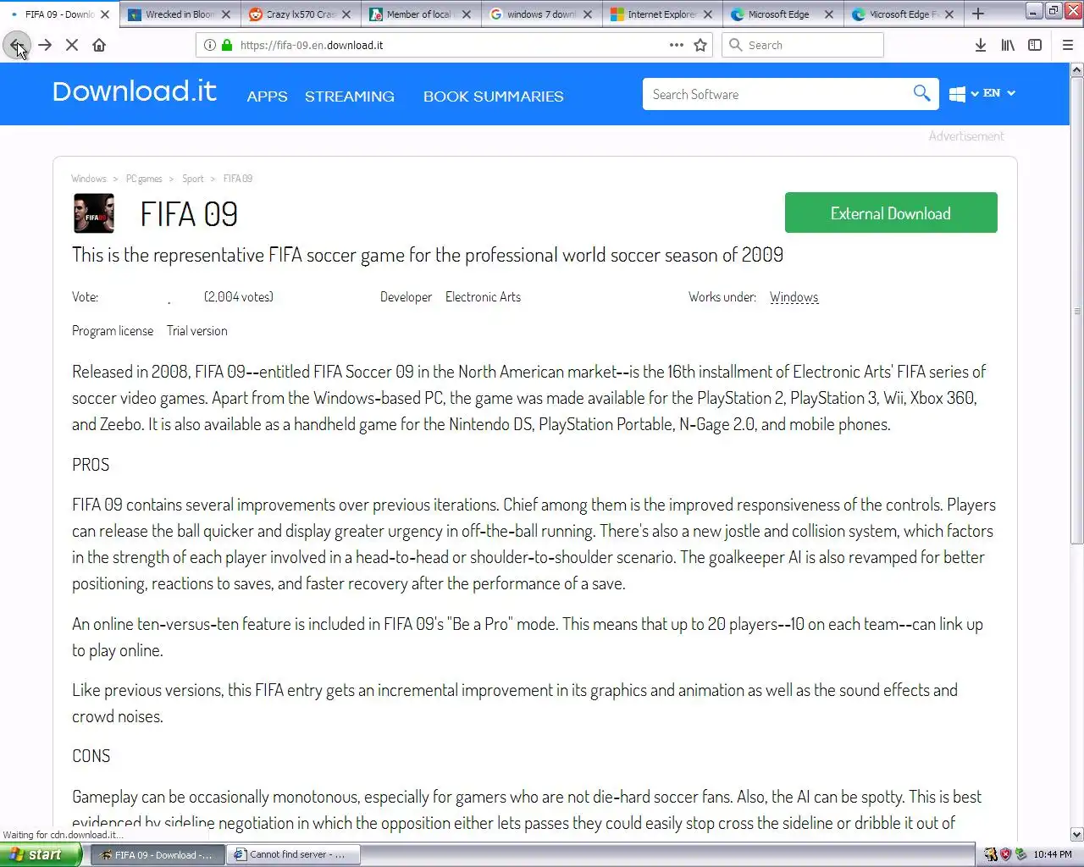Click the PROS heading
The width and height of the screenshot is (1084, 867).
(91, 465)
